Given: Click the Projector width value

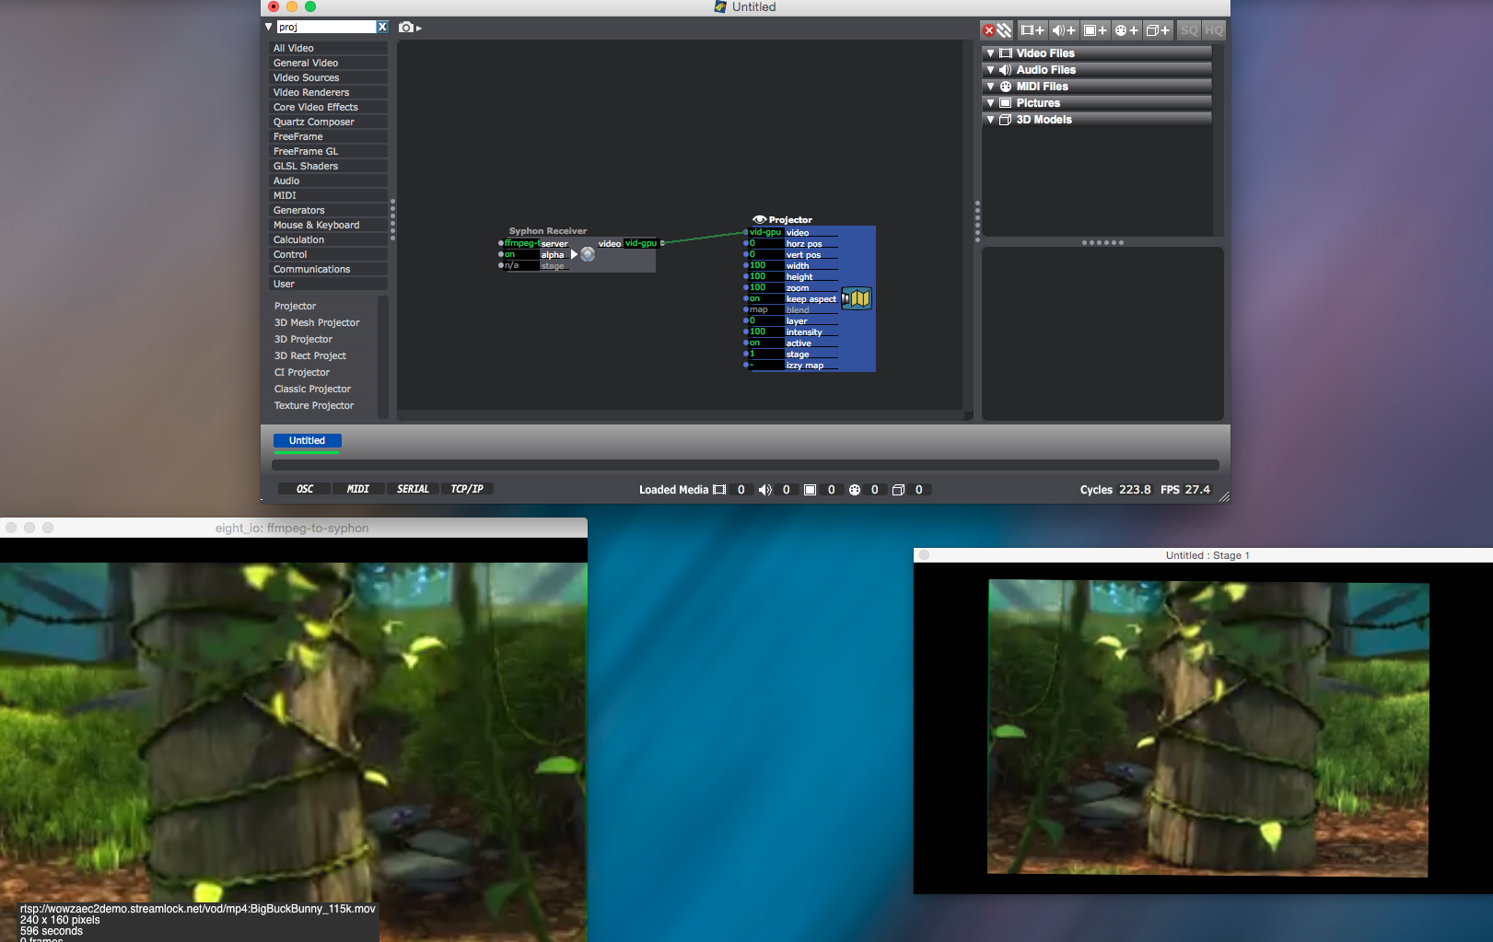Looking at the screenshot, I should click(x=765, y=265).
